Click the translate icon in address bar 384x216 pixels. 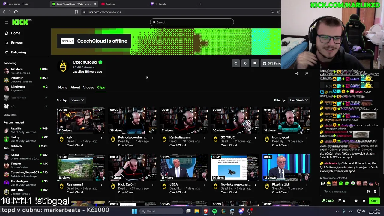click(272, 12)
